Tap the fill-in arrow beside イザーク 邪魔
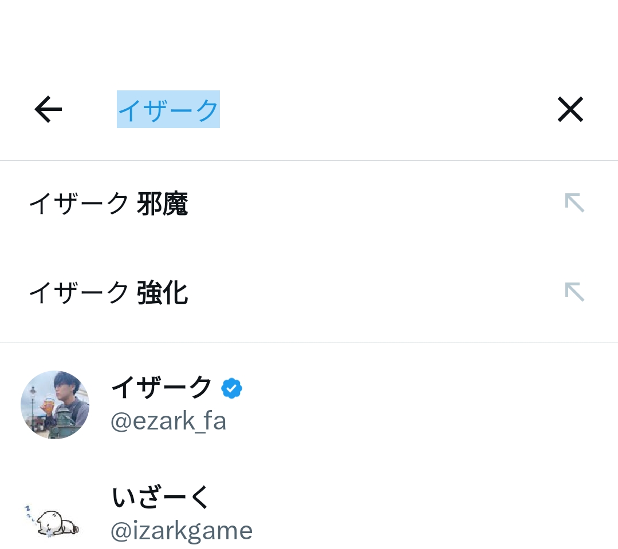 tap(574, 203)
